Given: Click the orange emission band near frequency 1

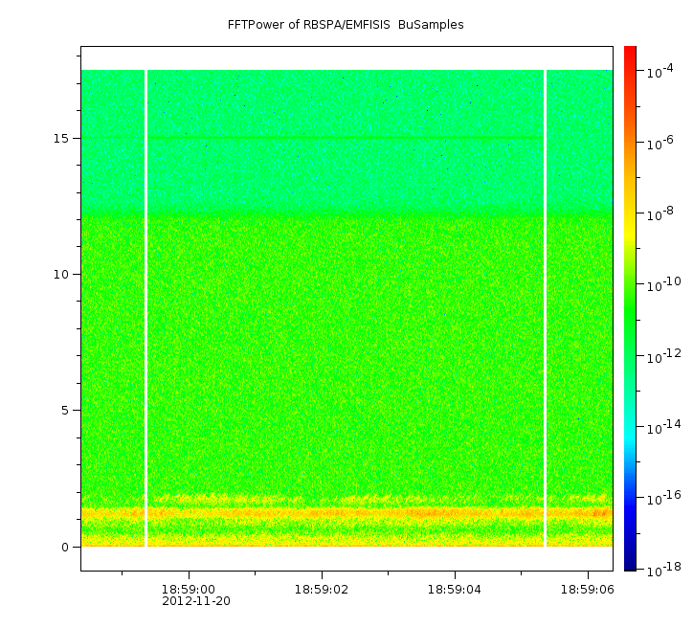Looking at the screenshot, I should [x=346, y=513].
